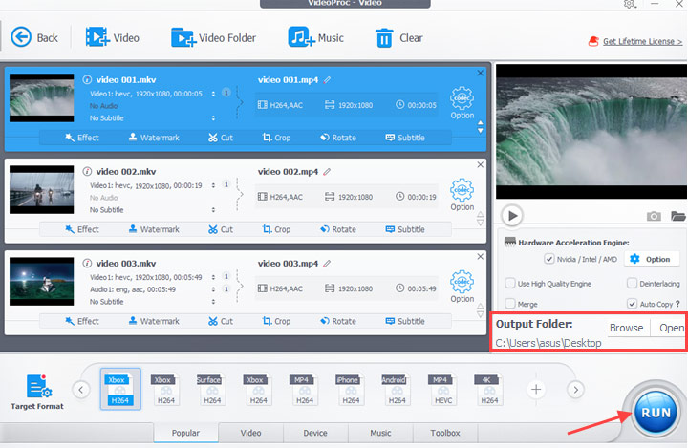The image size is (688, 448).
Task: Switch to the Video format tab
Action: click(250, 433)
